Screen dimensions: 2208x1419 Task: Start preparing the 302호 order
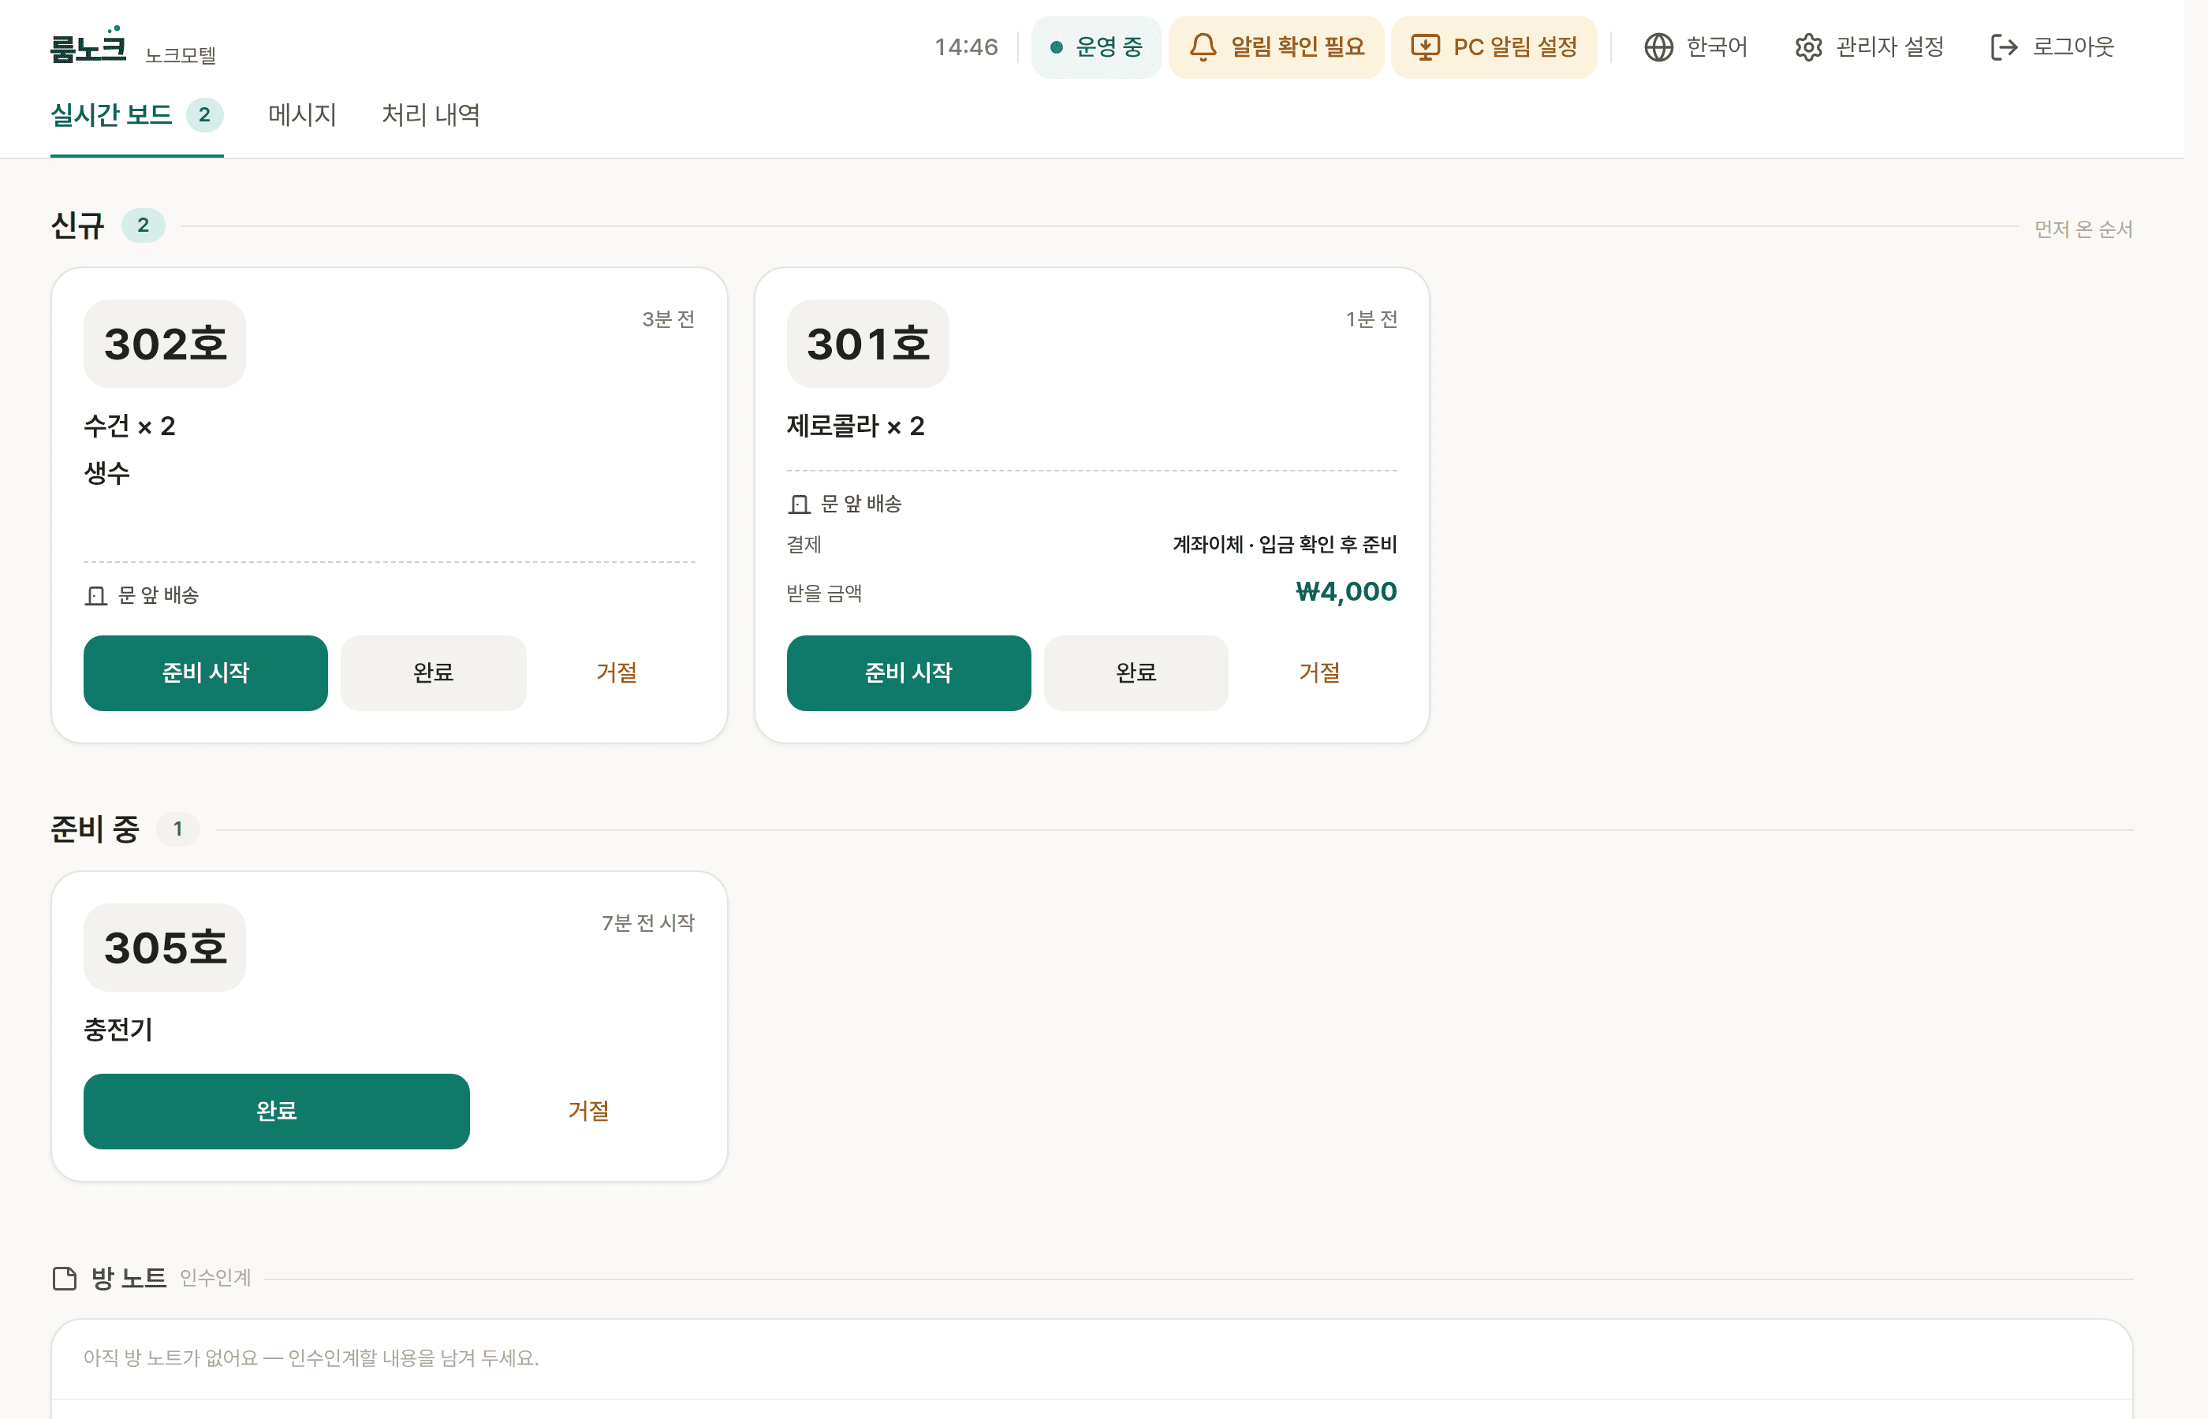pos(206,672)
